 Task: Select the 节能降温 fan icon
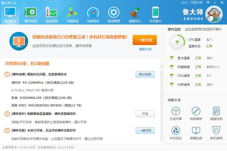tap(72, 15)
